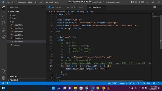Switch to the Get Started tab
This screenshot has width=162, height=91.
click(56, 7)
